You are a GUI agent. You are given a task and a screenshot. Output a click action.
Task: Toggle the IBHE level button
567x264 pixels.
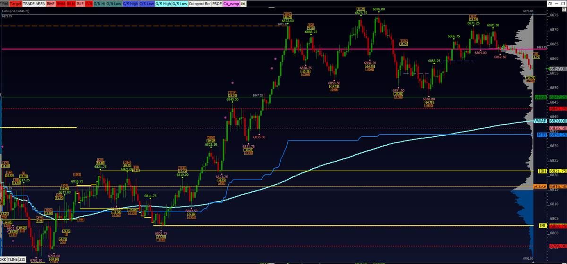[51, 3]
